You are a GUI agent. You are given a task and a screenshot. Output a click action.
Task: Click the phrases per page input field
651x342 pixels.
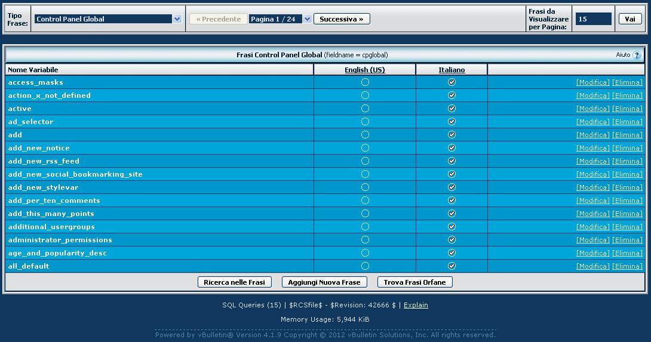click(x=593, y=19)
